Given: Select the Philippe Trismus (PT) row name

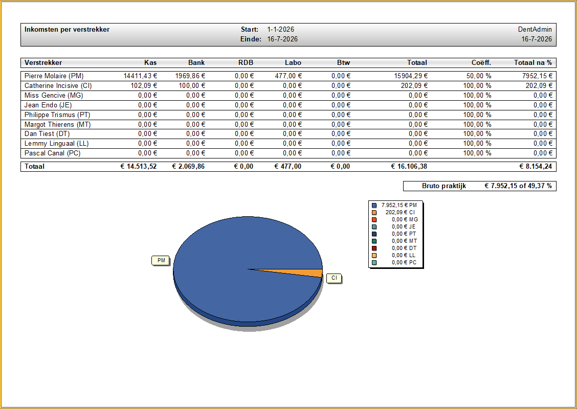Looking at the screenshot, I should click(57, 115).
